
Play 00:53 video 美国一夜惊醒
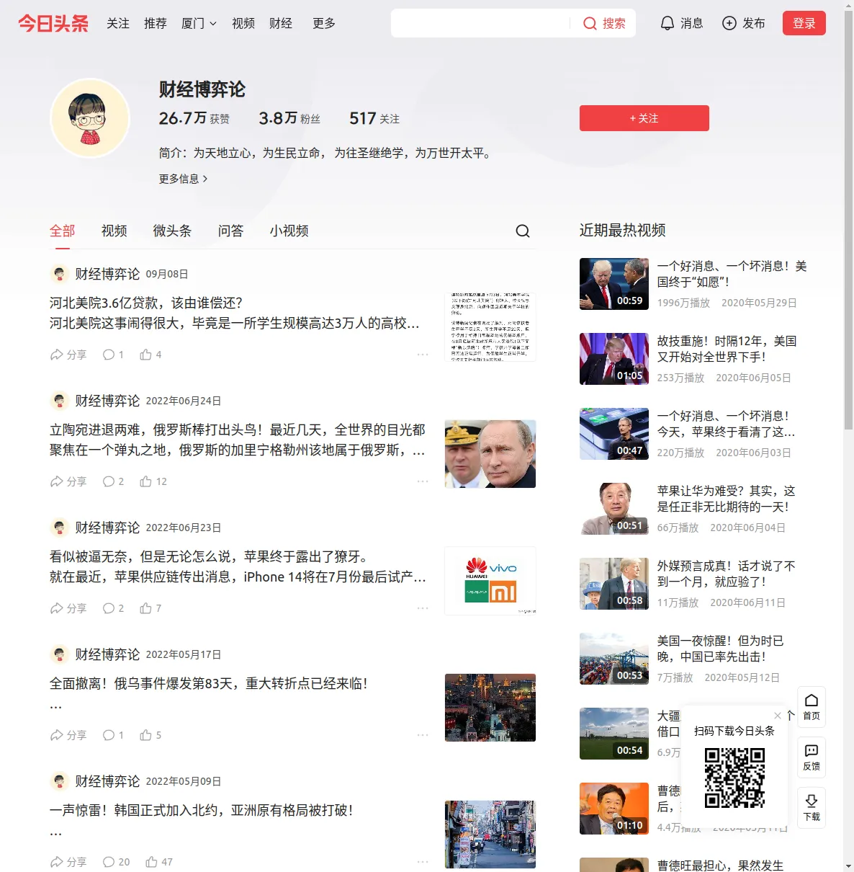coord(614,659)
